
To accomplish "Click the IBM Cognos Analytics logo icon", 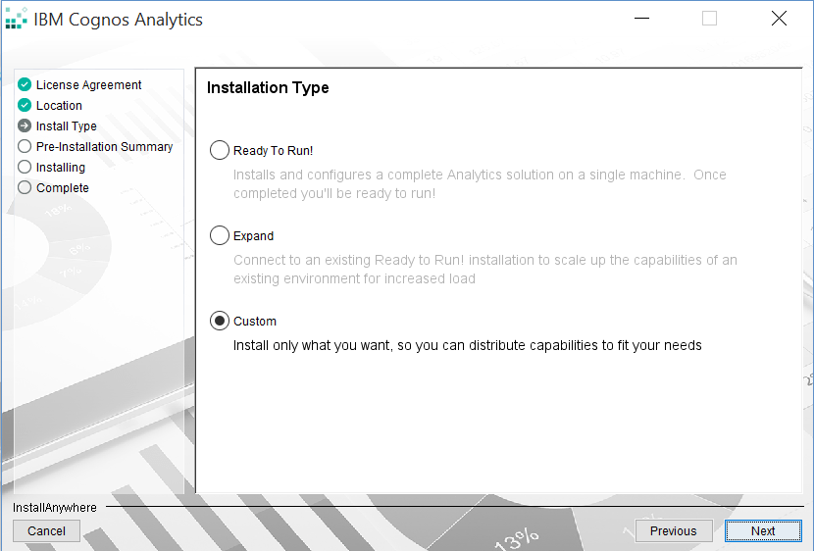I will click(x=16, y=19).
